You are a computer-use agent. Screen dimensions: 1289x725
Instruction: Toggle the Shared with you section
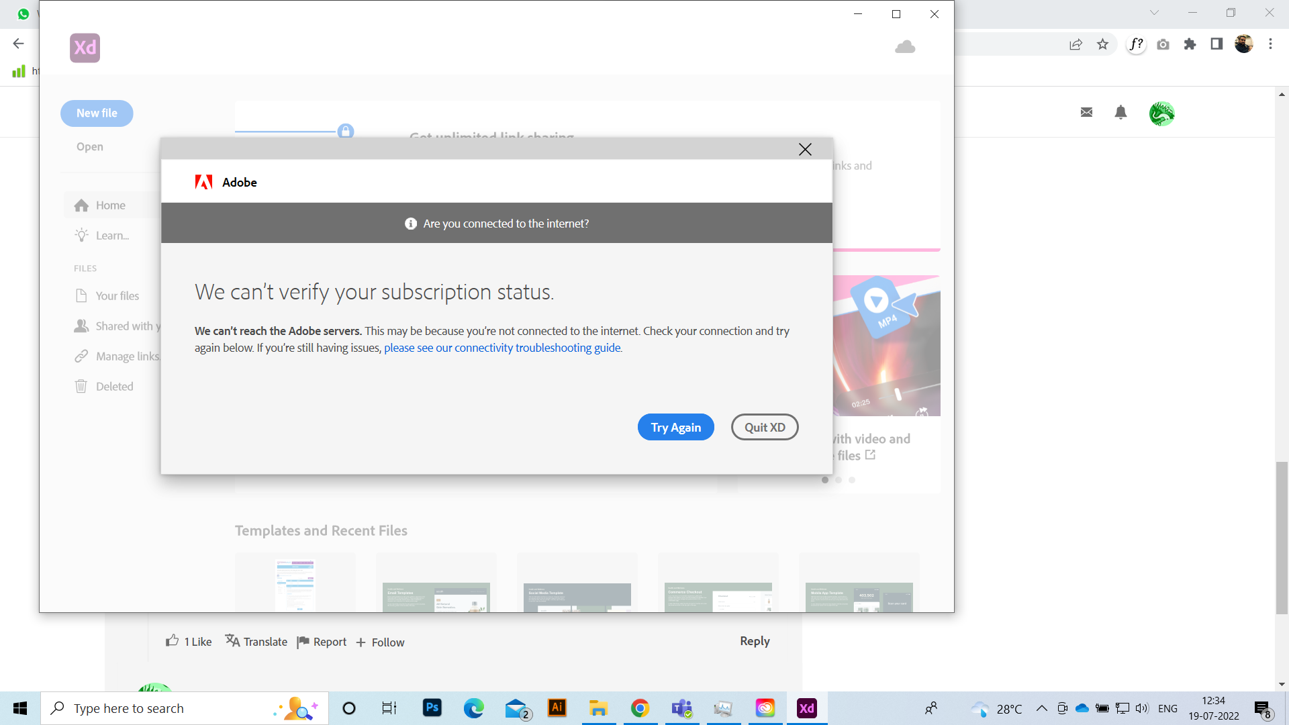(117, 325)
